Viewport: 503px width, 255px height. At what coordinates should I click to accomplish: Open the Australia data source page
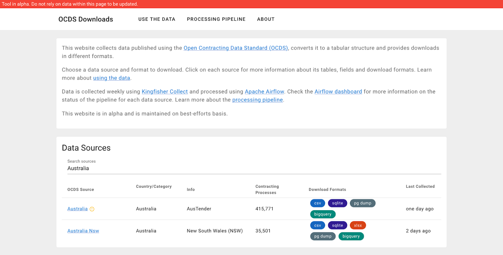point(77,208)
